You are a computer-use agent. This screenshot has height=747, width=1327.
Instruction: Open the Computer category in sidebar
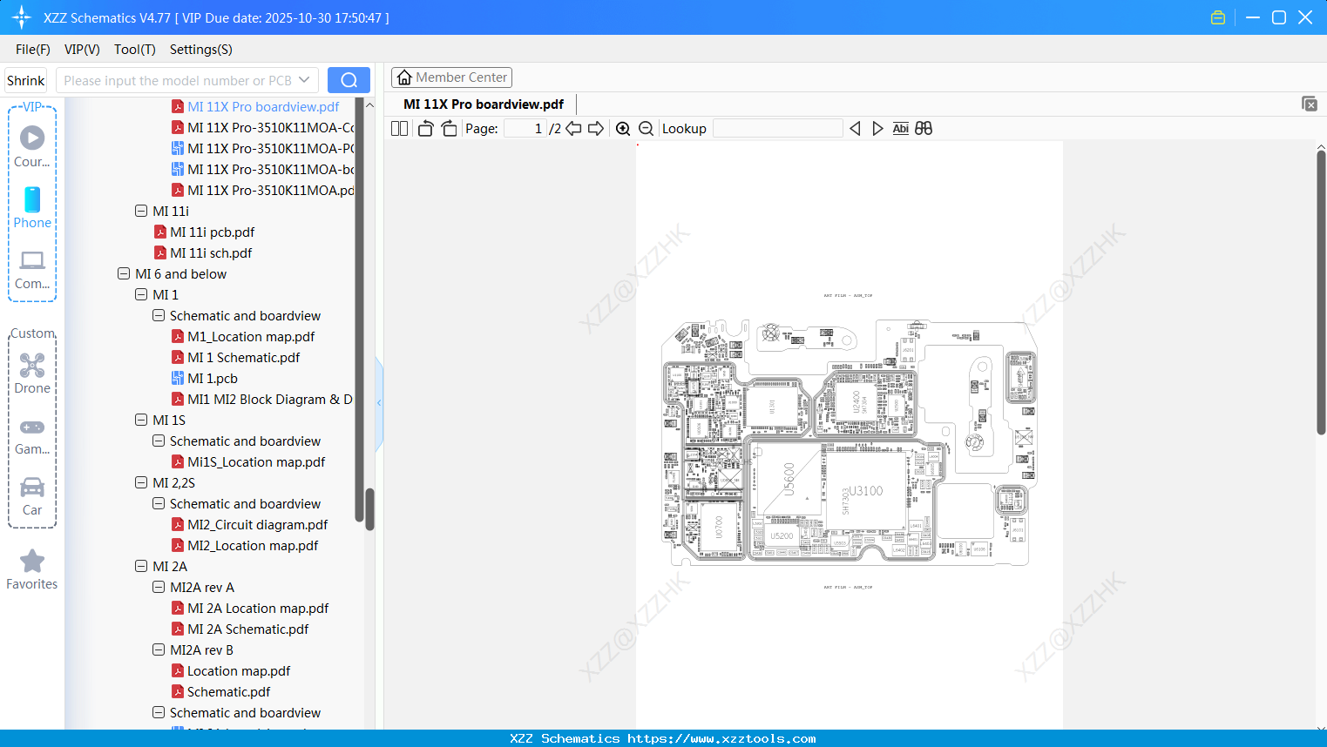coord(32,270)
